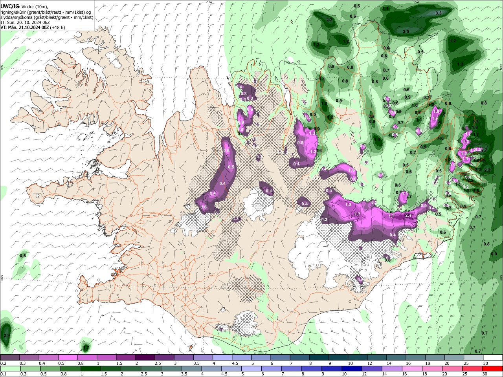Click the light lavender swatch labeled 4 in the snow scale
Viewport: 503px width, 377px height.
point(222,357)
